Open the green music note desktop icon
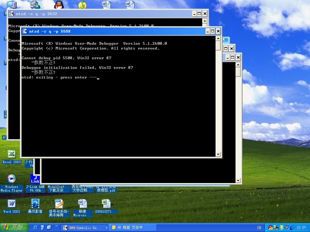310x232 pixels. 82,5
